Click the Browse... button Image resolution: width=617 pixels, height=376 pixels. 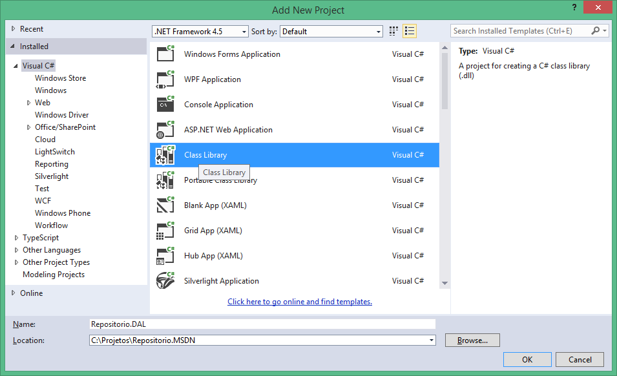[472, 340]
